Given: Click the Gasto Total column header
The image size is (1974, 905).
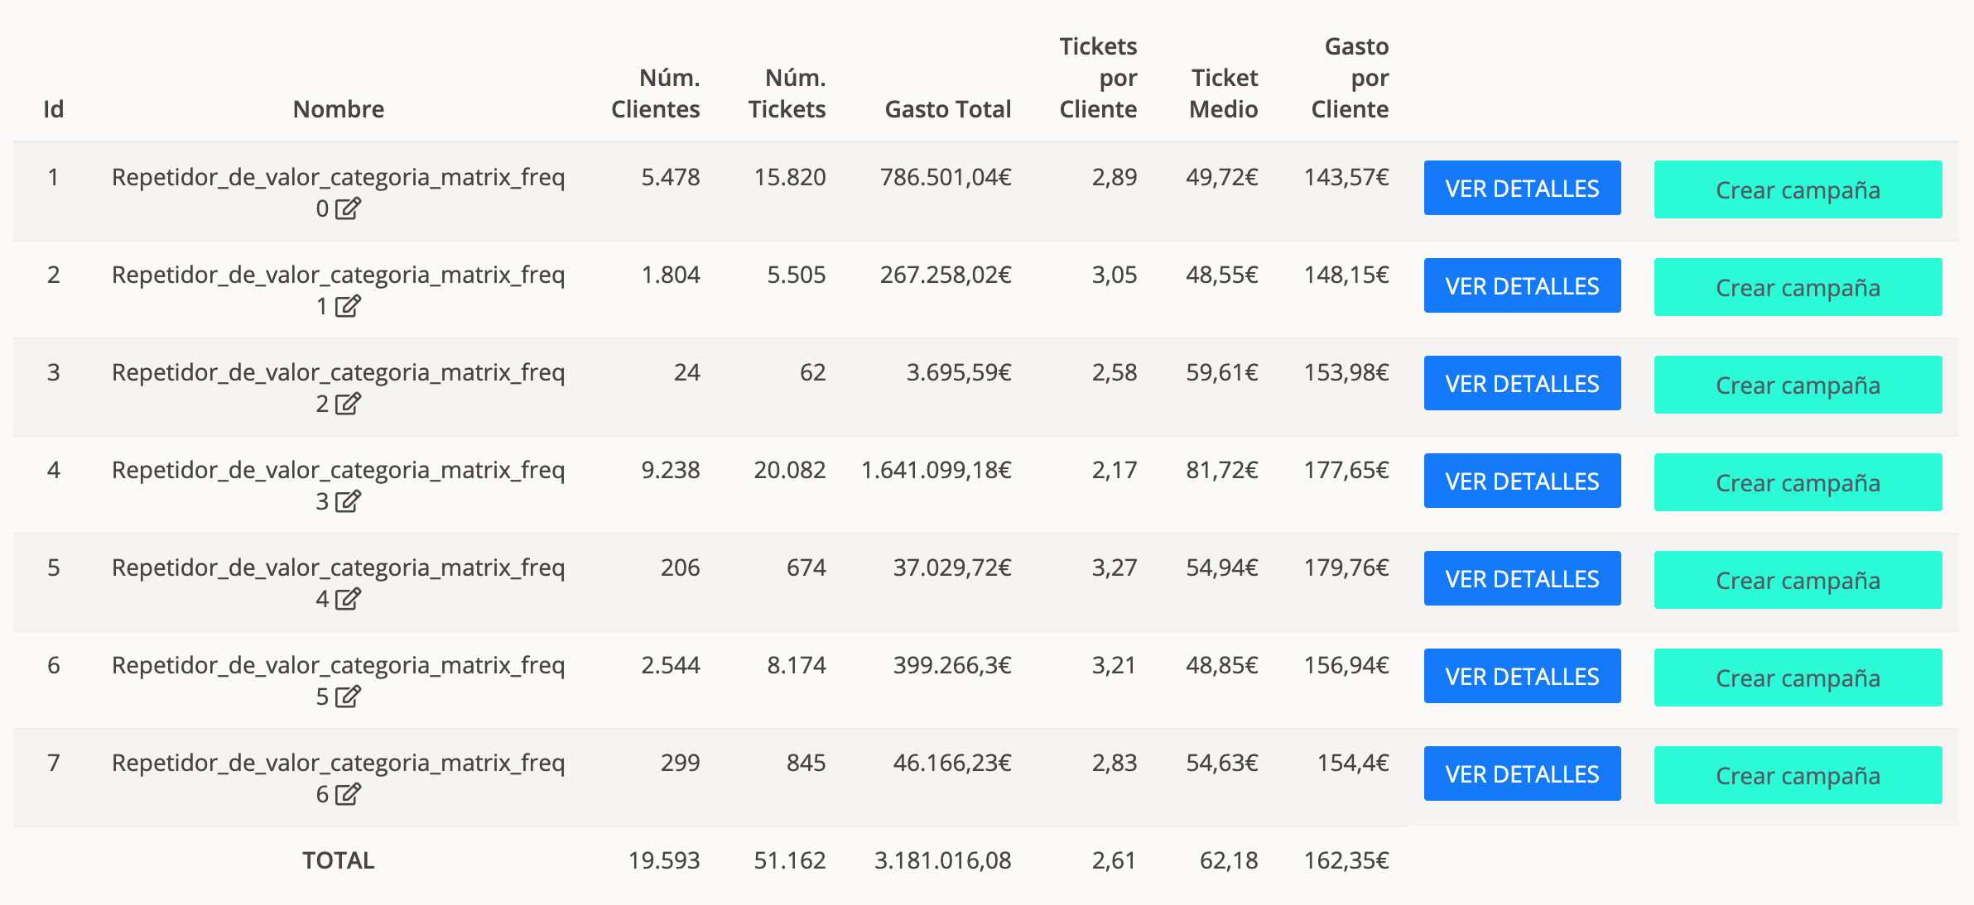Looking at the screenshot, I should tap(947, 109).
